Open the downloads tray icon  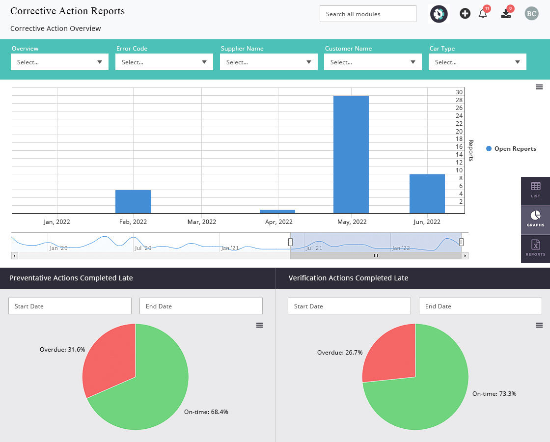point(506,14)
